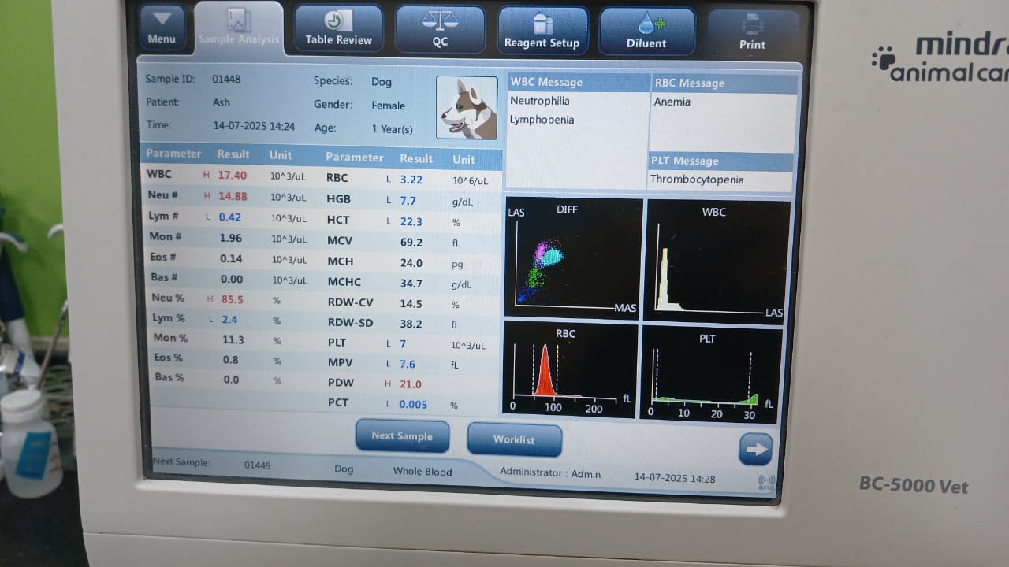Click the Print icon

point(752,33)
